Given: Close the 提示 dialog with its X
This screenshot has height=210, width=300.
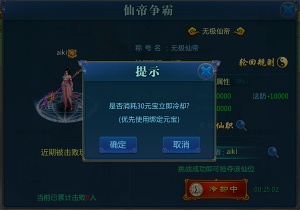Looking at the screenshot, I should pos(206,71).
